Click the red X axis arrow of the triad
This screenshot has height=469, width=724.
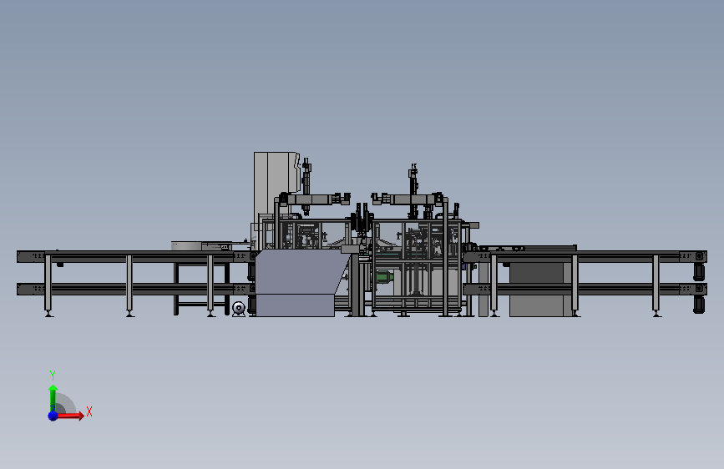pyautogui.click(x=70, y=416)
